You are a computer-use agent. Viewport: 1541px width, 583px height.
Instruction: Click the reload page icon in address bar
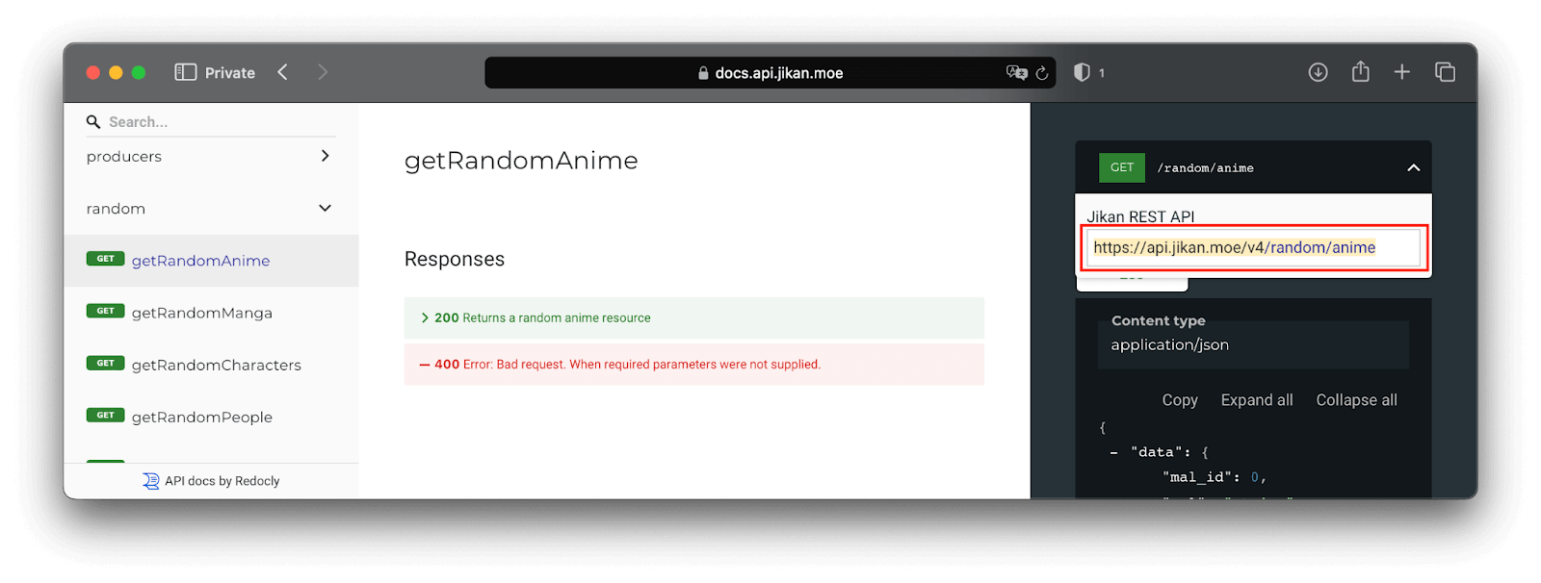pyautogui.click(x=1043, y=72)
